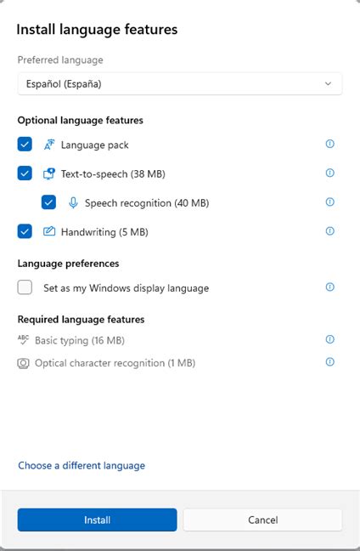Click the Language pack icon
This screenshot has width=360, height=551.
(49, 145)
